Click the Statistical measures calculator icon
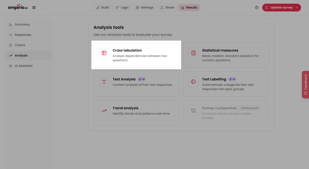309x169 pixels. (194, 53)
